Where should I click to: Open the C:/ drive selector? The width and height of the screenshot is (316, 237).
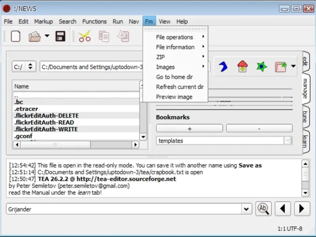pos(24,66)
